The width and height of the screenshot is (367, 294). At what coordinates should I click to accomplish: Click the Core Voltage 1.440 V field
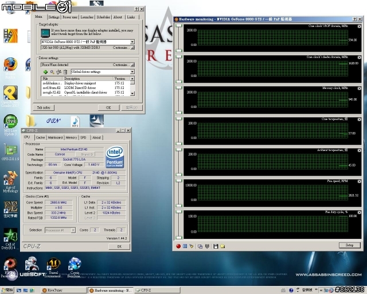coord(93,165)
